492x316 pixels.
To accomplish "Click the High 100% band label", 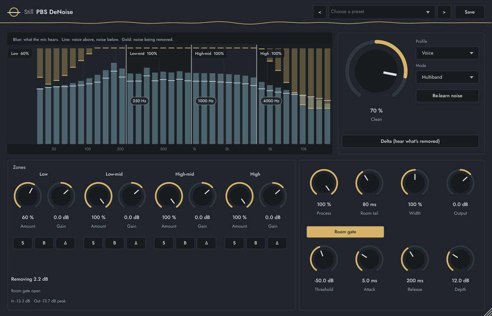I will coord(271,54).
